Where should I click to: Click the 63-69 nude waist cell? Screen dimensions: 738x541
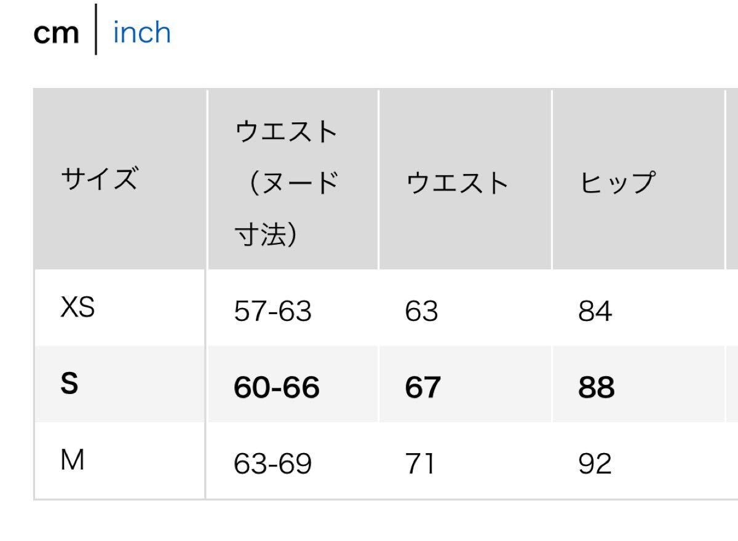point(272,464)
